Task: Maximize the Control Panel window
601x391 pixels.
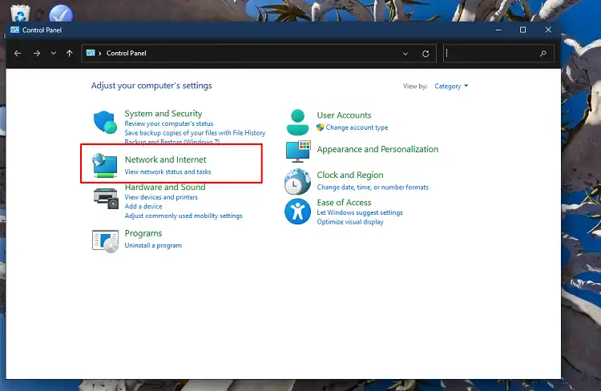Action: tap(522, 30)
